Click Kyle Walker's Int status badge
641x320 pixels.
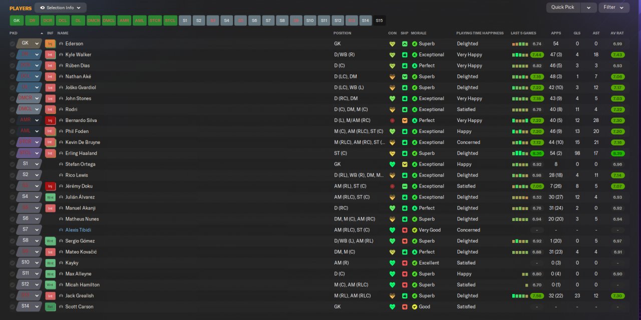click(50, 54)
